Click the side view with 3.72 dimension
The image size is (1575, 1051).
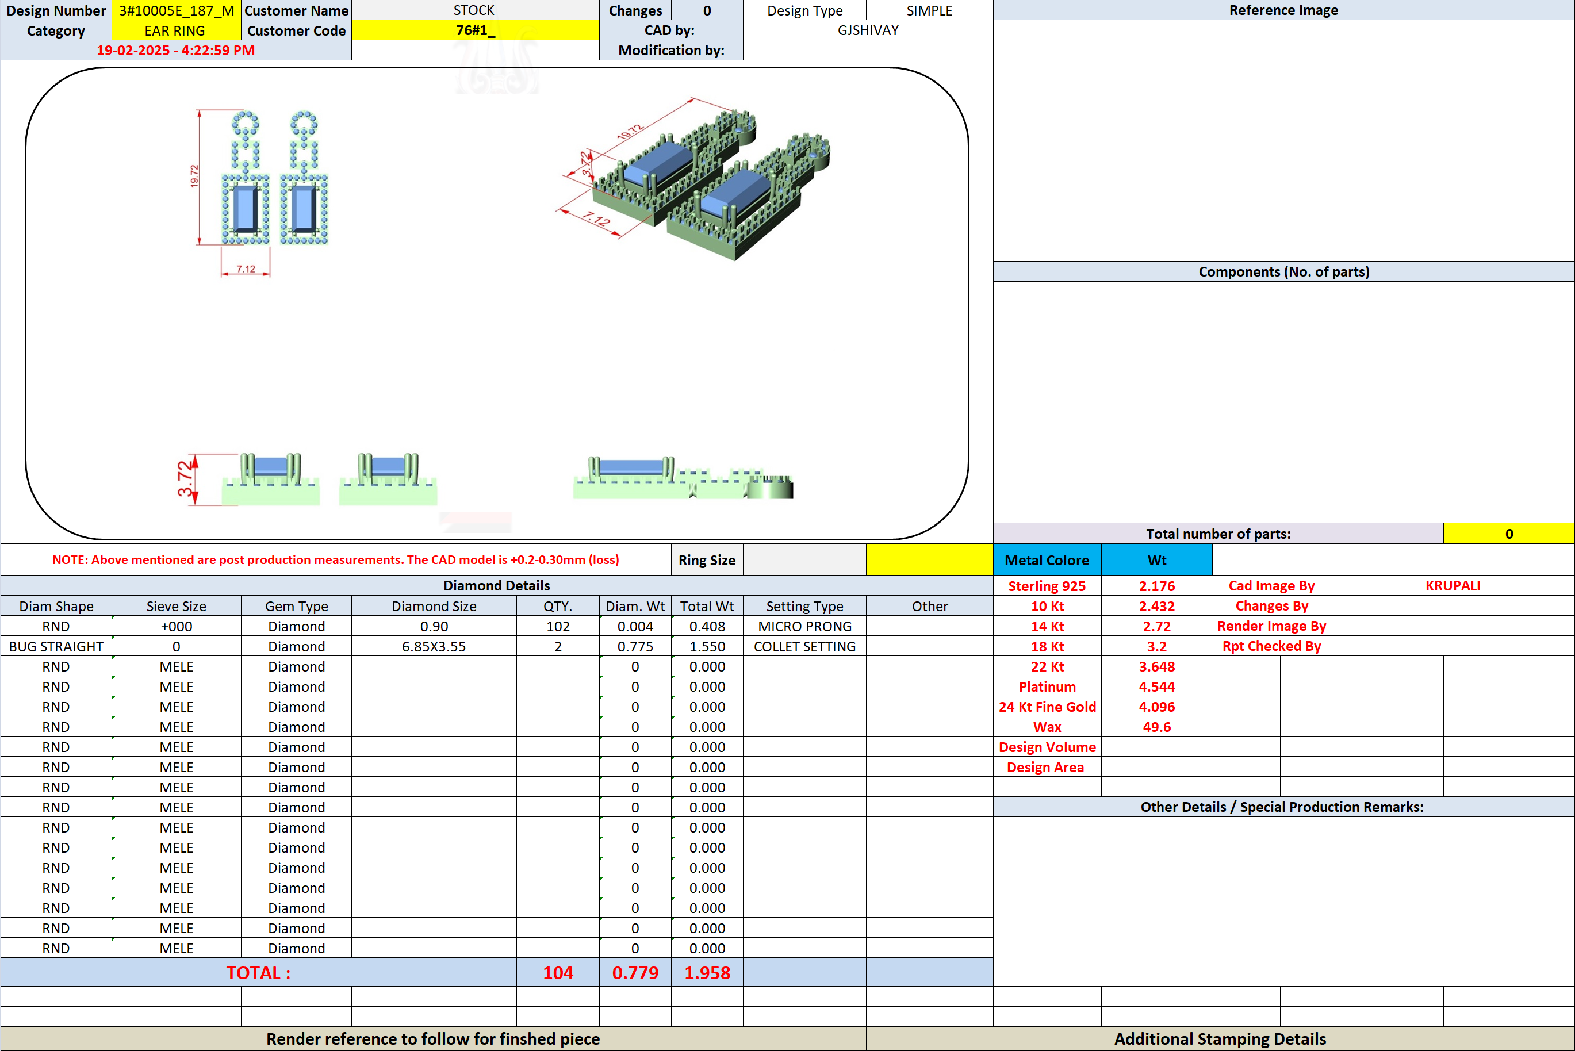(307, 478)
